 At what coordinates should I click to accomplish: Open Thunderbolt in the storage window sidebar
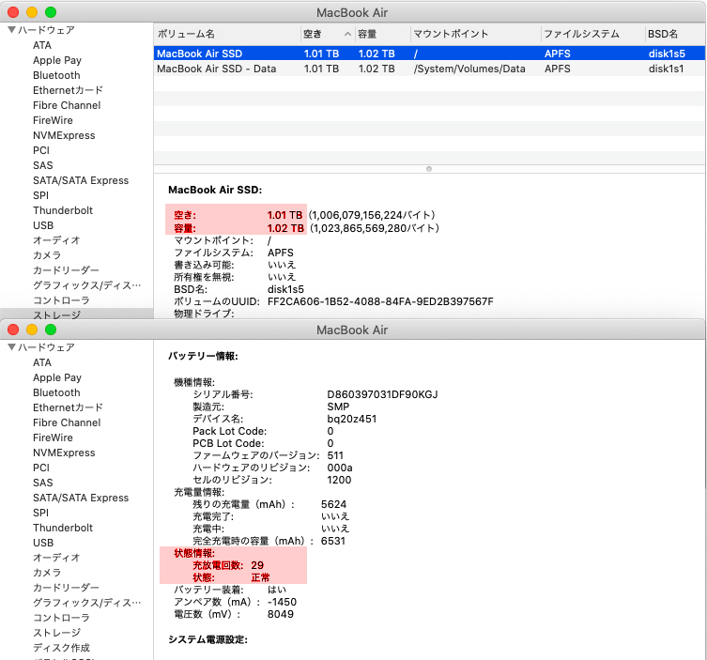(x=63, y=210)
